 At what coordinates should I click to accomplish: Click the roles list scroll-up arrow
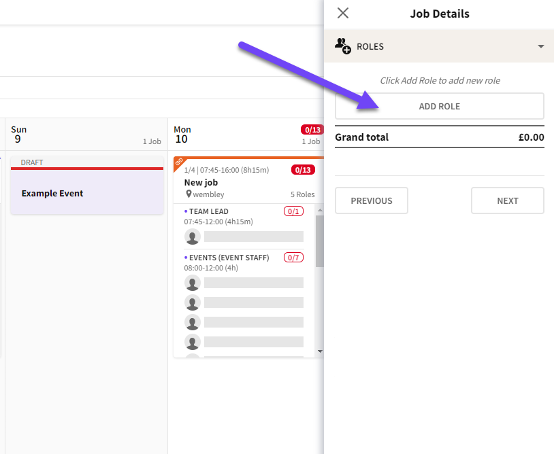[x=320, y=210]
